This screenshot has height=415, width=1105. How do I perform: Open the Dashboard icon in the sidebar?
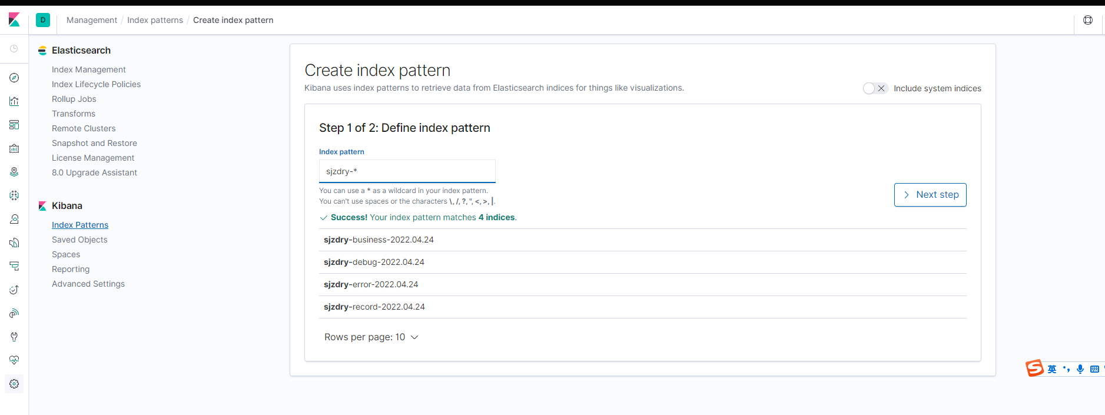click(14, 125)
